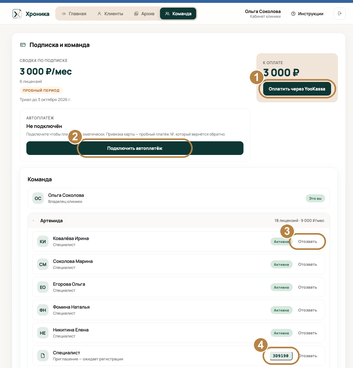353x368 pixels.
Task: Collapse the Артемида group
Action: pyautogui.click(x=33, y=221)
